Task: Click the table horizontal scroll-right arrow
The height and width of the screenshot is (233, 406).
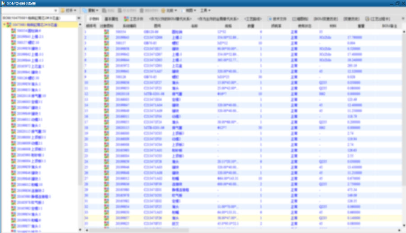Action: point(400,230)
